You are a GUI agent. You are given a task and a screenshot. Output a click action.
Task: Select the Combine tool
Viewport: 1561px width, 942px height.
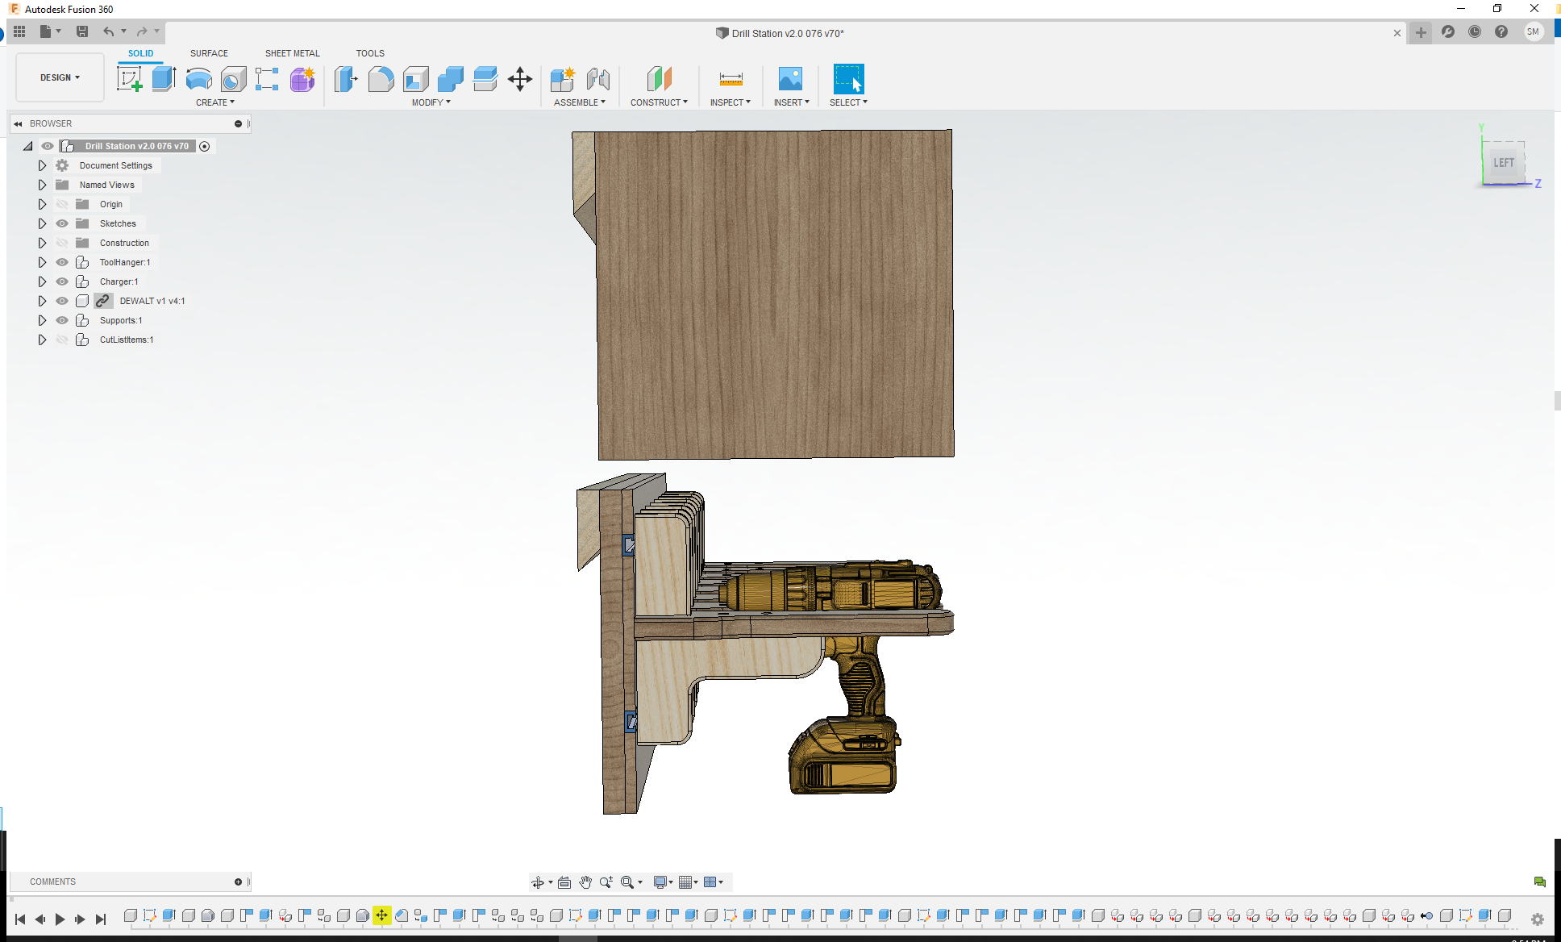(451, 79)
